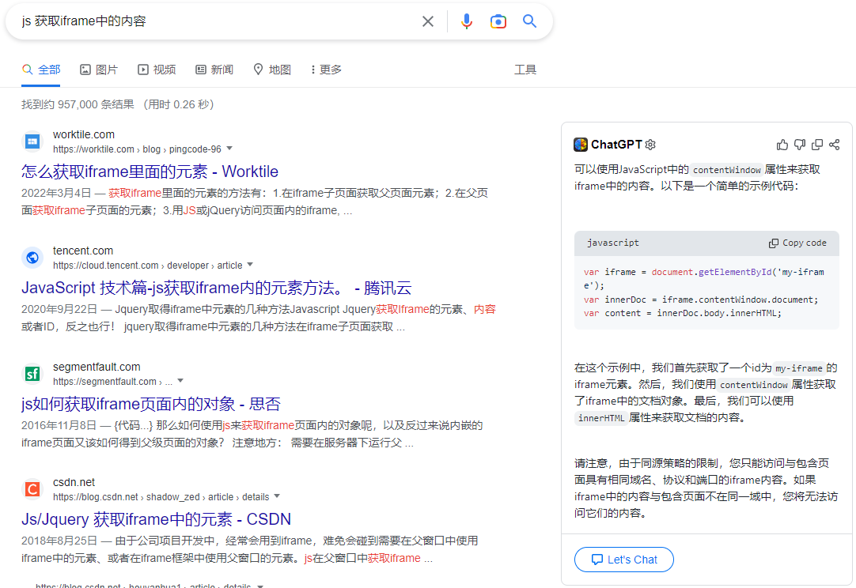Give thumbs down to ChatGPT answer

click(800, 145)
